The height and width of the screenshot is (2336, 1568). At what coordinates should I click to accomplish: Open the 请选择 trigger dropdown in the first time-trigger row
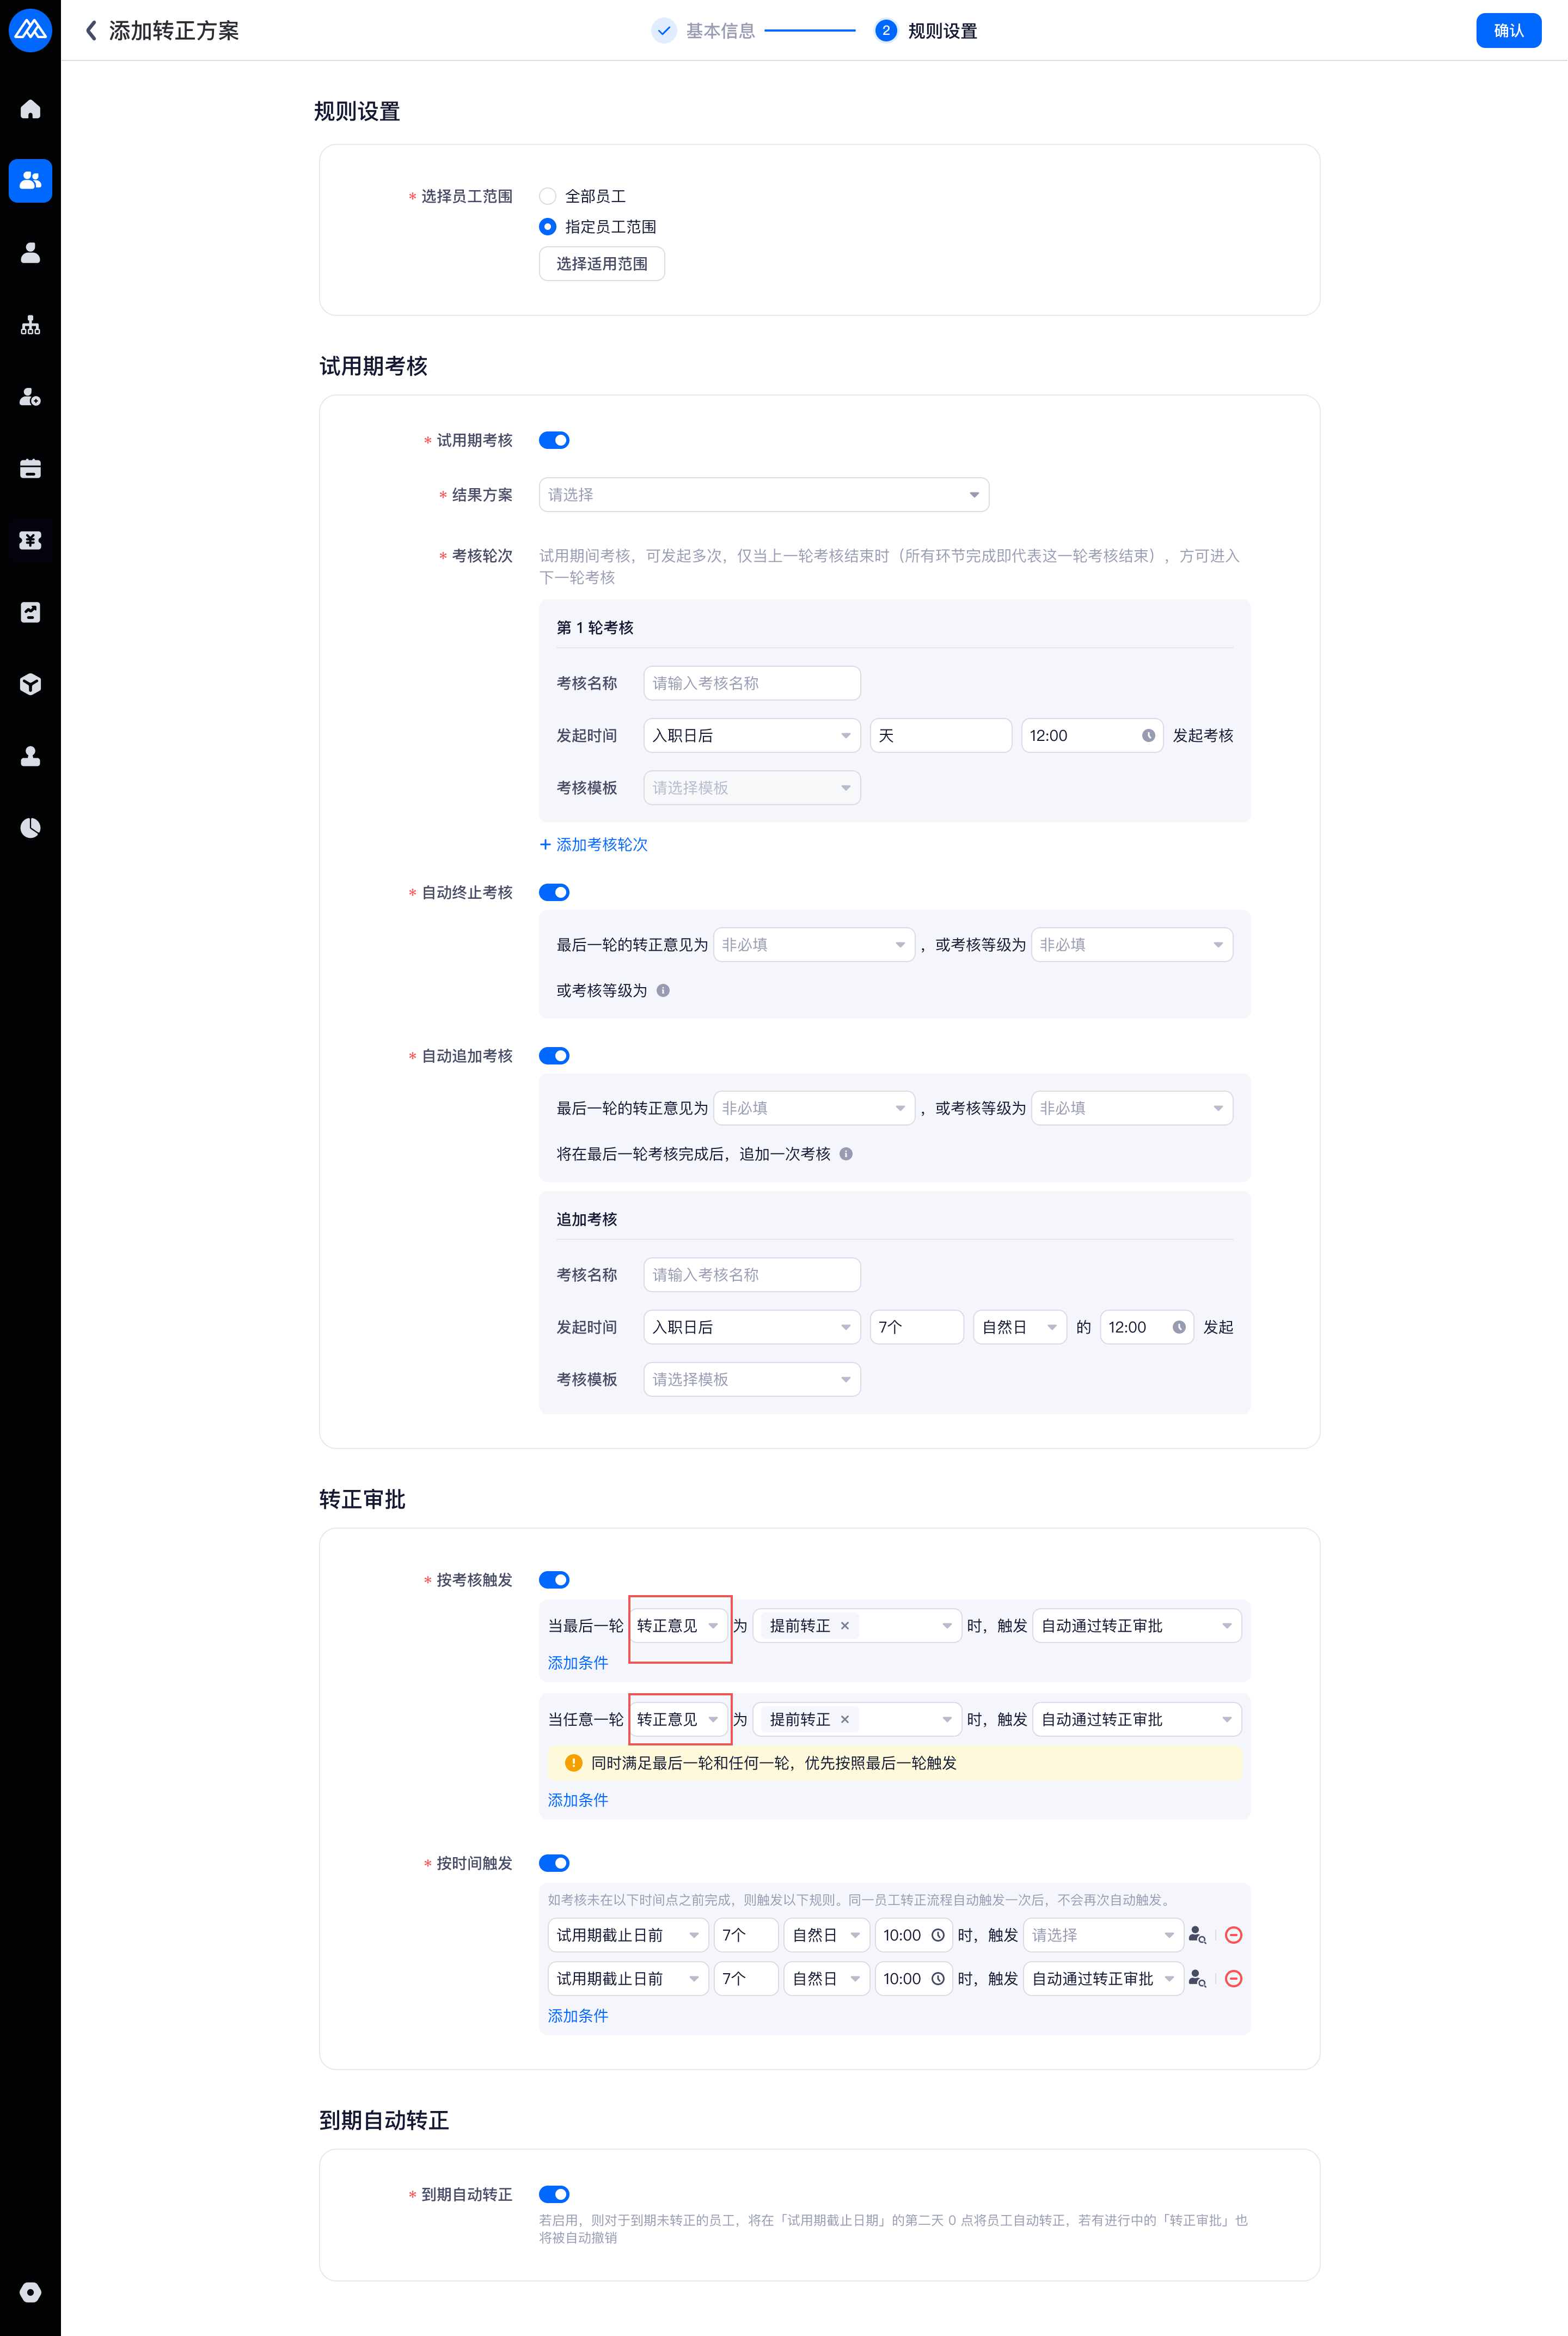1103,1935
